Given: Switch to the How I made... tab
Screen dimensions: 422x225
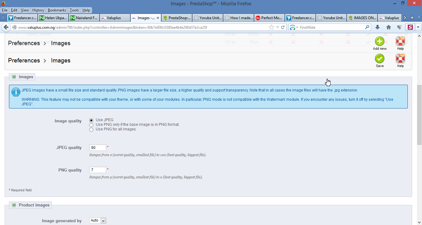Looking at the screenshot, I should click(x=238, y=18).
